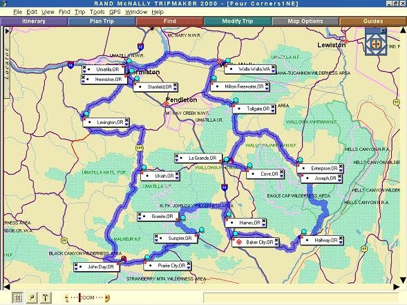Expand the Baker City,OR label dropdown arrow

[276, 244]
